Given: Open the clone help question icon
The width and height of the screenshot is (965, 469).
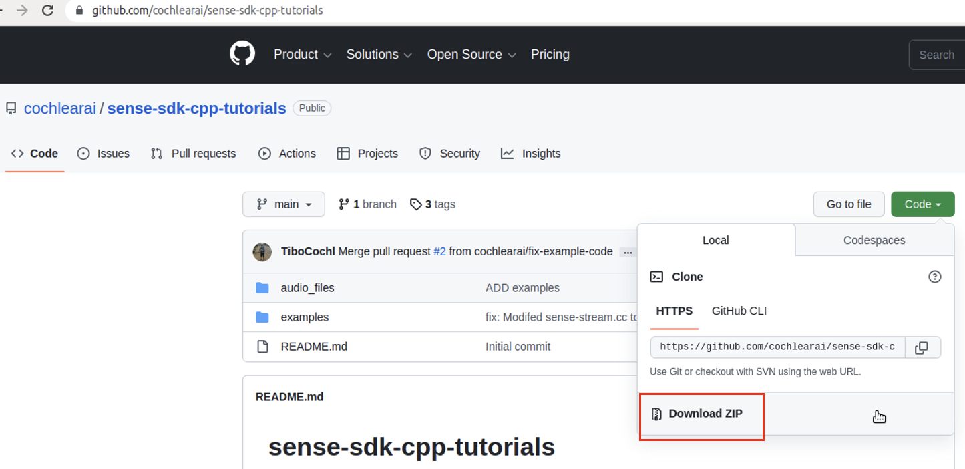Looking at the screenshot, I should click(x=935, y=277).
